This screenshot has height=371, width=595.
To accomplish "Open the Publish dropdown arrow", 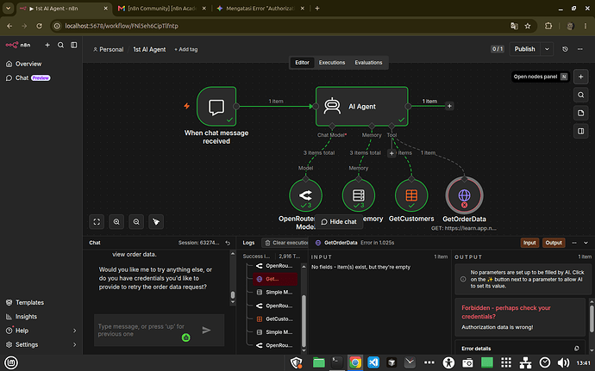I will tap(547, 49).
